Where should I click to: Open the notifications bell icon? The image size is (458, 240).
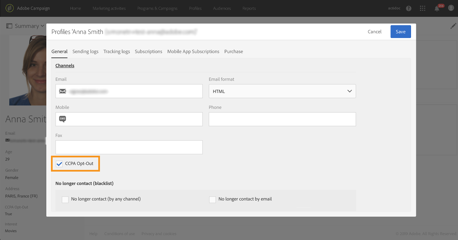[x=437, y=9]
